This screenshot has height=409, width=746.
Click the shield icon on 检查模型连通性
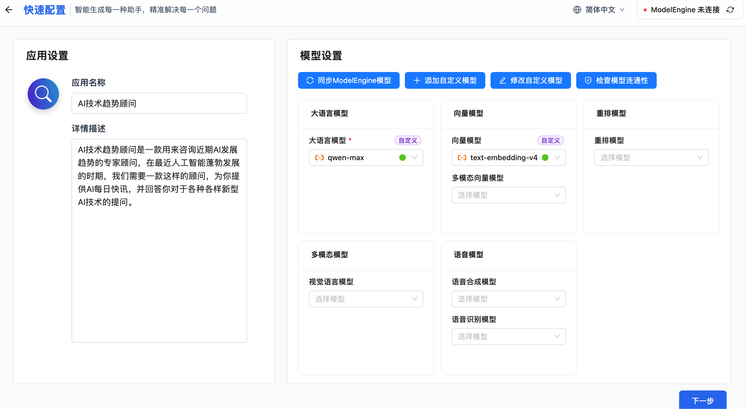588,80
